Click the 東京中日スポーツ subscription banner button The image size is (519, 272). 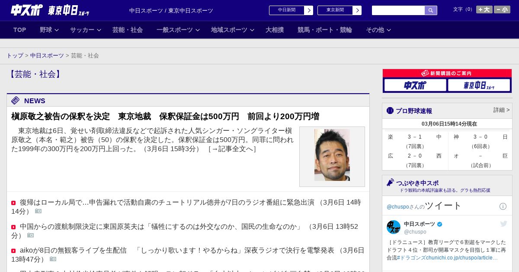click(479, 85)
